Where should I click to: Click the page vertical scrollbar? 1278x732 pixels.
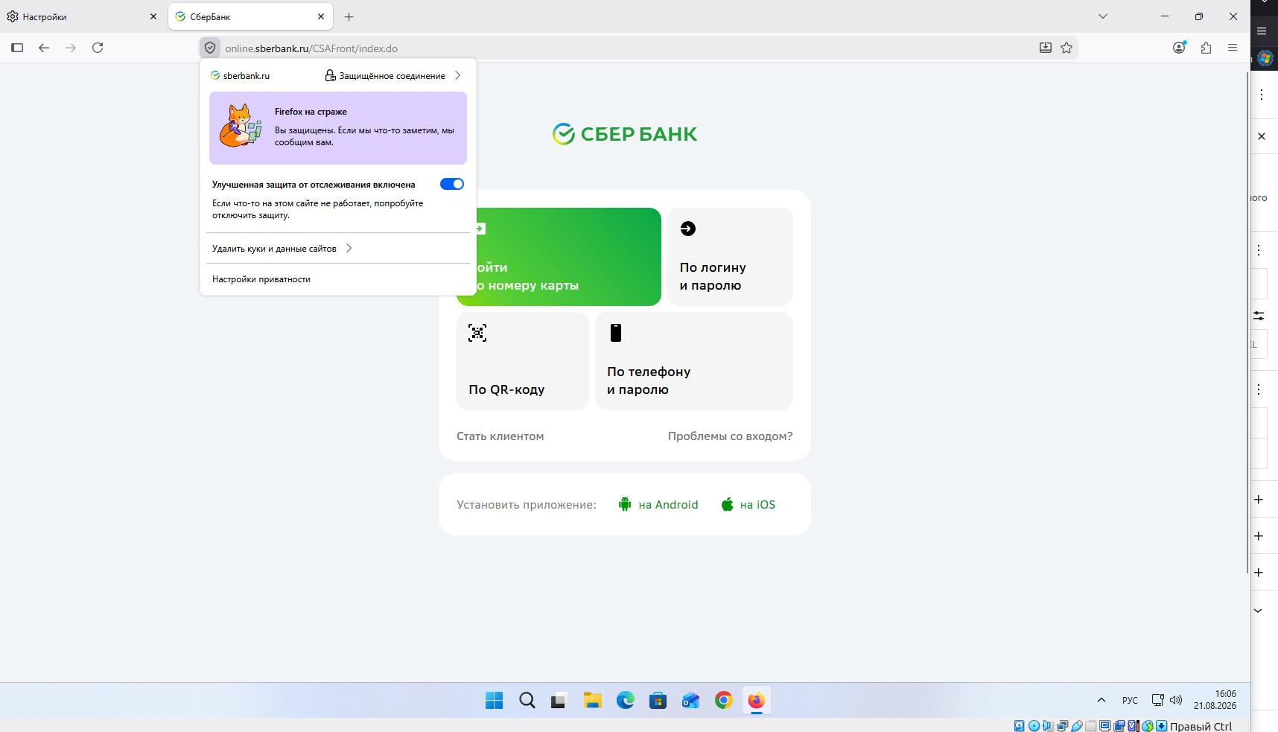(1249, 322)
